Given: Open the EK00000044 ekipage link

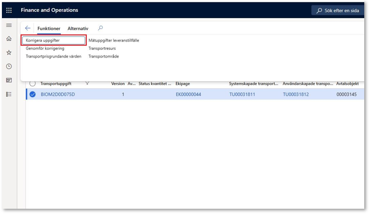Looking at the screenshot, I should (188, 94).
